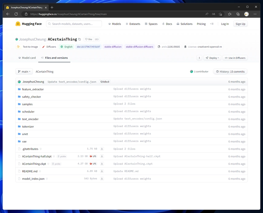Click LFS badge for ACertainThing.ckpt
Screen dimensions: 263x213
[93, 164]
